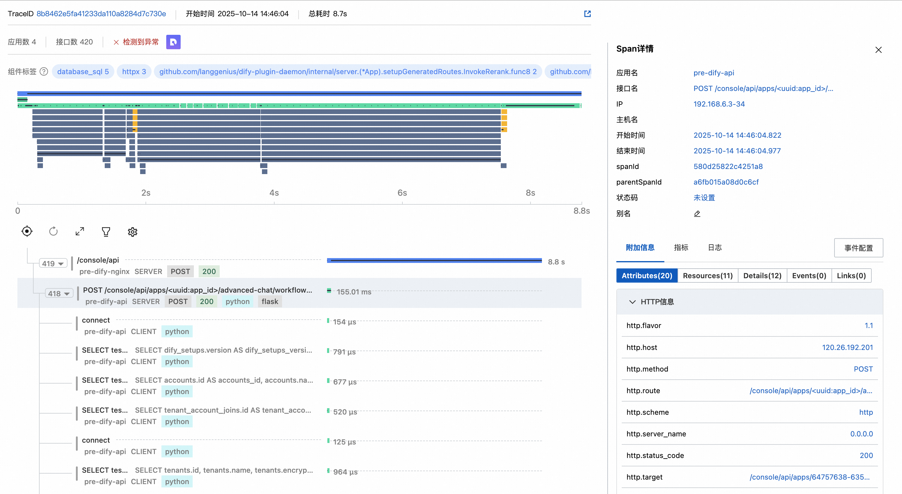
Task: Open the span filter funnel icon
Action: [x=106, y=232]
